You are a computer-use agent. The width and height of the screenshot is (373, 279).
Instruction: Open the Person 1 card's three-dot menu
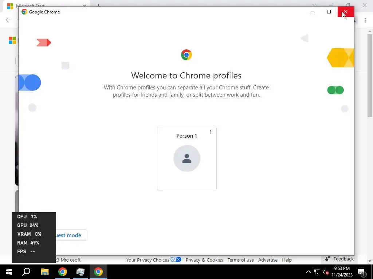pyautogui.click(x=211, y=132)
